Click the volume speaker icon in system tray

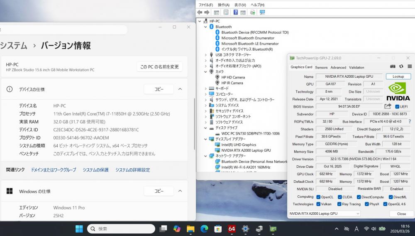[x=373, y=229]
